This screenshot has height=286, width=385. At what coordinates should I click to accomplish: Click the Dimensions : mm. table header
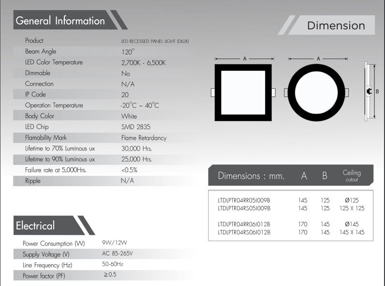coord(251,176)
